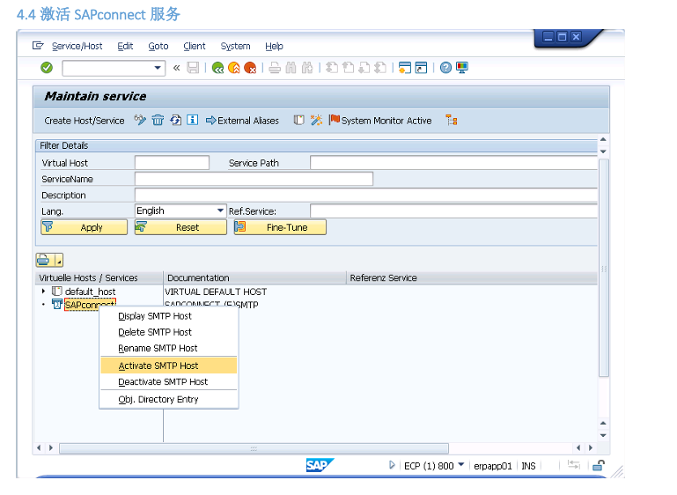
Task: Click the Save disk icon
Action: click(193, 68)
